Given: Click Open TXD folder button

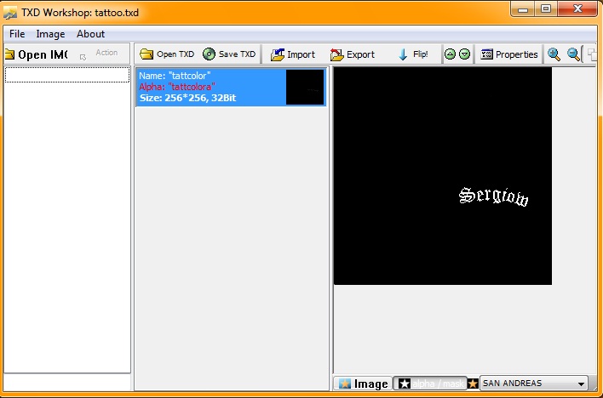Looking at the screenshot, I should click(167, 54).
